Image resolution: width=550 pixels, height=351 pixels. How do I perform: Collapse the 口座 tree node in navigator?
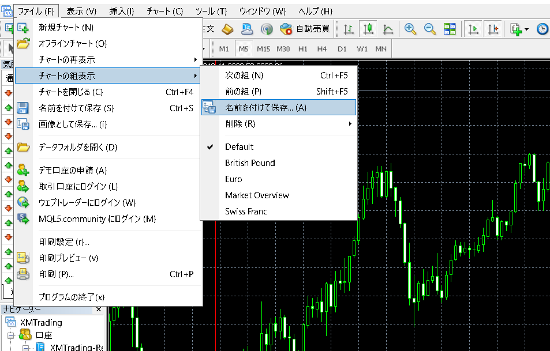click(10, 335)
